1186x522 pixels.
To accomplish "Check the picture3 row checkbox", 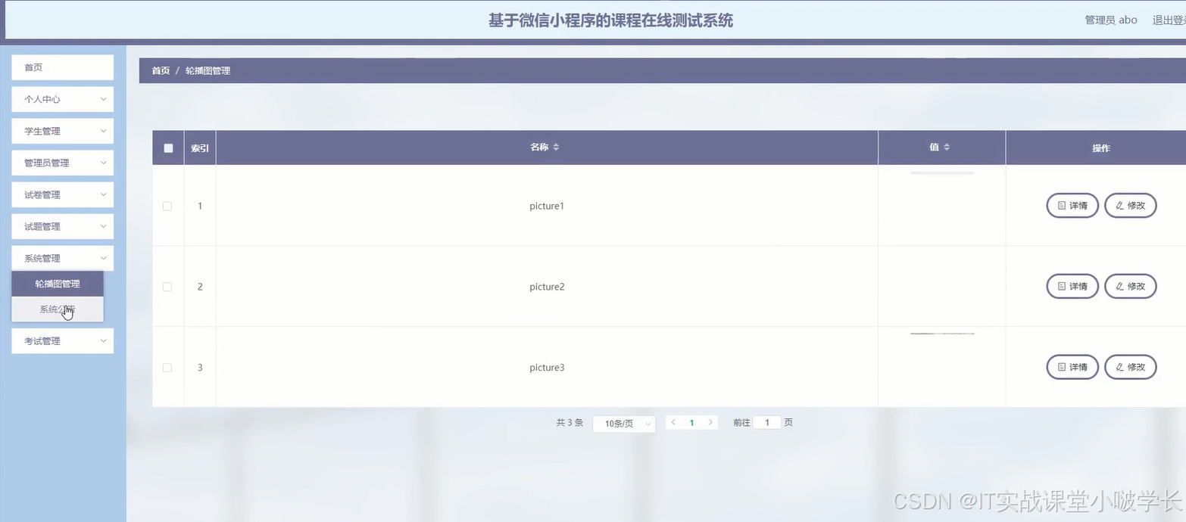I will [x=167, y=368].
